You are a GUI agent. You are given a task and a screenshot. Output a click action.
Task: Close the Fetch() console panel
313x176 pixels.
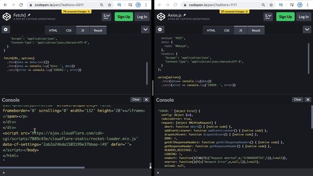click(146, 100)
